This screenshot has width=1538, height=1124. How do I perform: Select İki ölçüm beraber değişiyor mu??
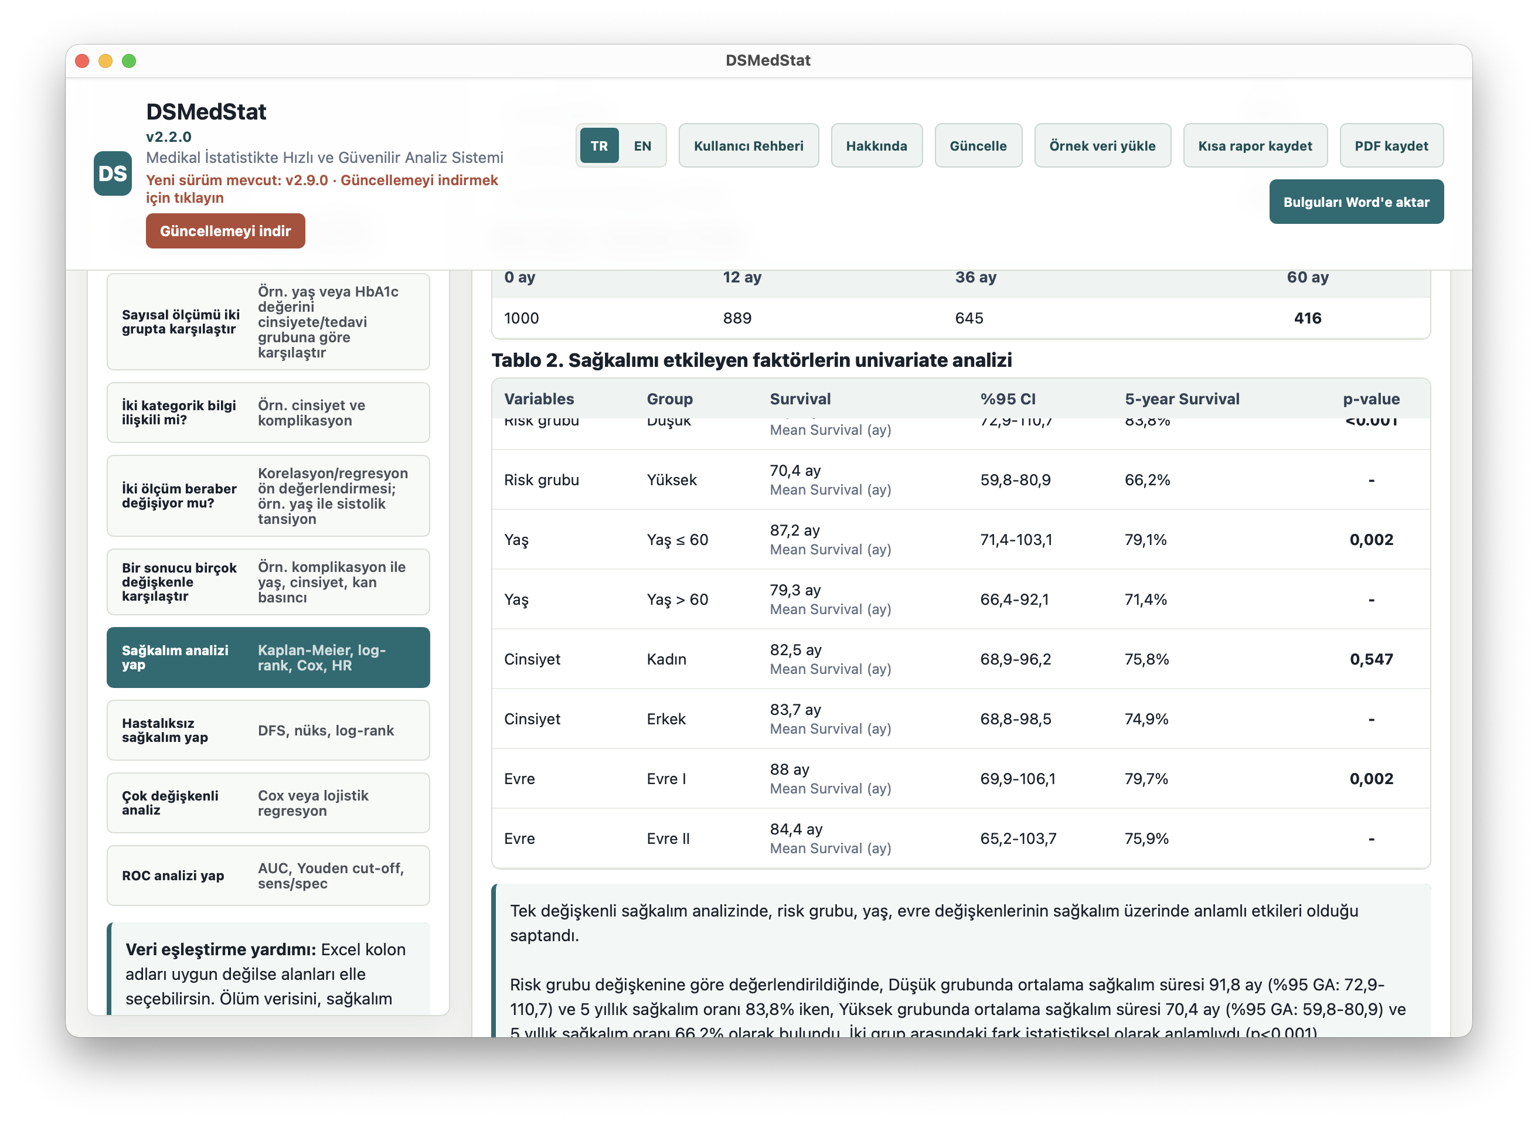pyautogui.click(x=268, y=496)
